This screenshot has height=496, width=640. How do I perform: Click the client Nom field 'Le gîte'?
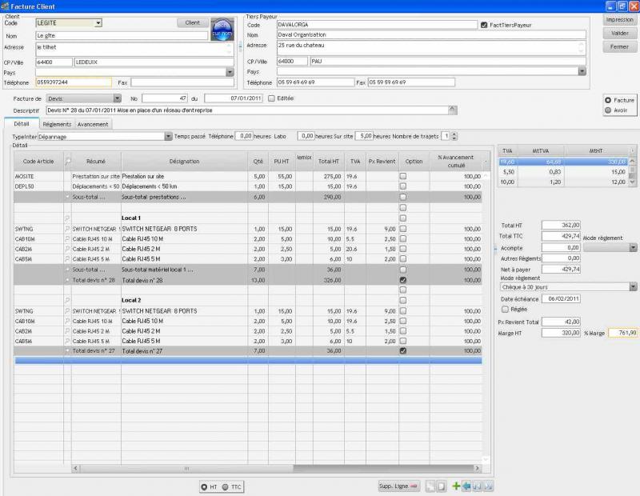click(122, 36)
